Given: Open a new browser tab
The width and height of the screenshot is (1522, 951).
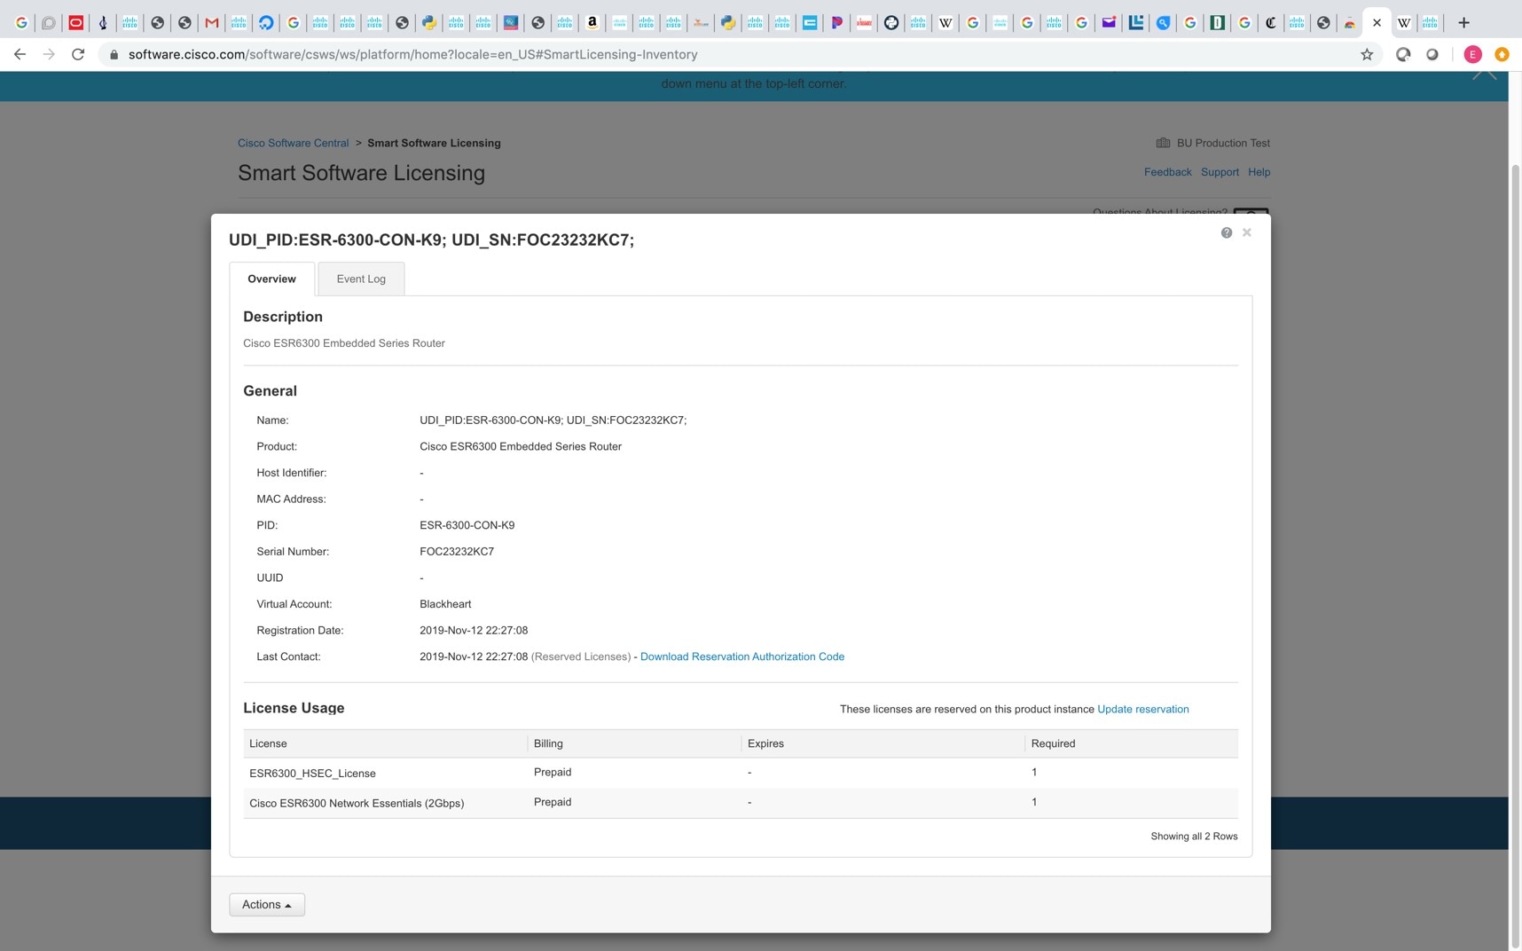Looking at the screenshot, I should pos(1463,23).
